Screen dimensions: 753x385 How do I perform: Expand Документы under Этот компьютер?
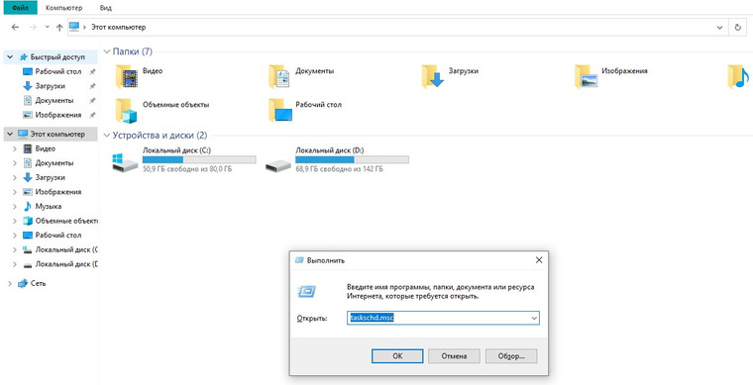coord(15,163)
